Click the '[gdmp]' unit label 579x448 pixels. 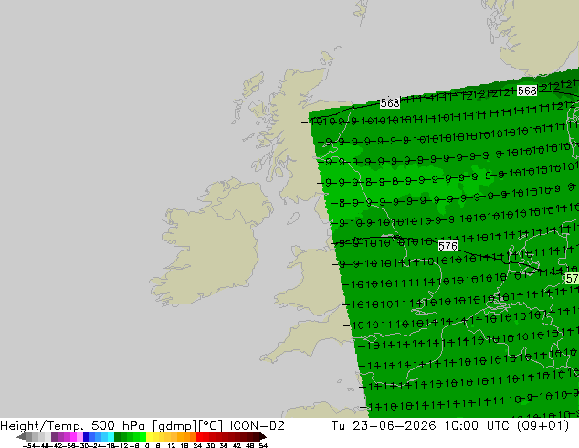pyautogui.click(x=175, y=426)
